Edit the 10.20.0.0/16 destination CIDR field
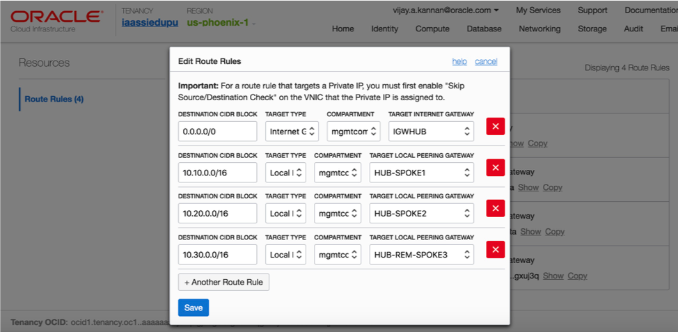The width and height of the screenshot is (678, 332). pos(217,214)
